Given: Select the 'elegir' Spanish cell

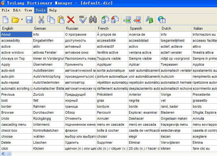Looking at the screenshot, I should [144, 136].
